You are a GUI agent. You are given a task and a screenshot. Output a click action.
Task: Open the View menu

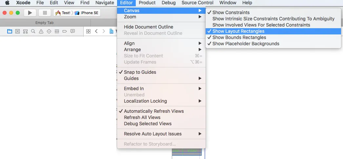coord(69,3)
